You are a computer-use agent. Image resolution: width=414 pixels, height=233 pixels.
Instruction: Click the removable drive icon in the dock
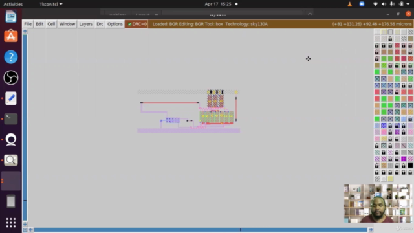11,201
